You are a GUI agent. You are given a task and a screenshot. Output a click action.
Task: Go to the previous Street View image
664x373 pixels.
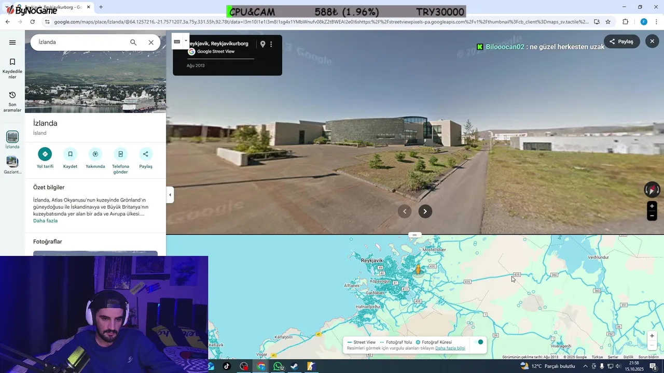click(405, 211)
